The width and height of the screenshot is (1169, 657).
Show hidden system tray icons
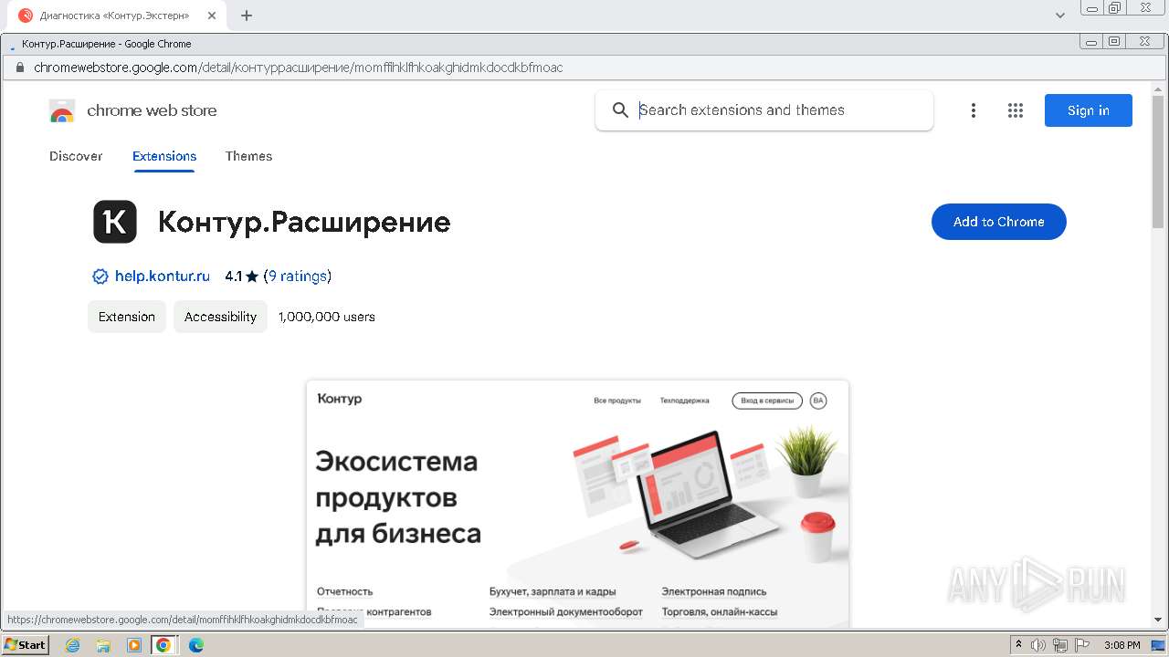coord(1018,645)
